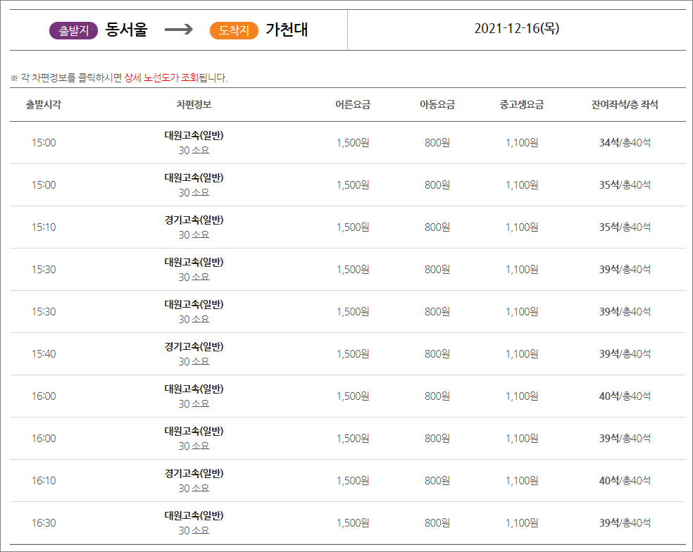
Task: Click the purple 출발지 badge
Action: pos(73,29)
